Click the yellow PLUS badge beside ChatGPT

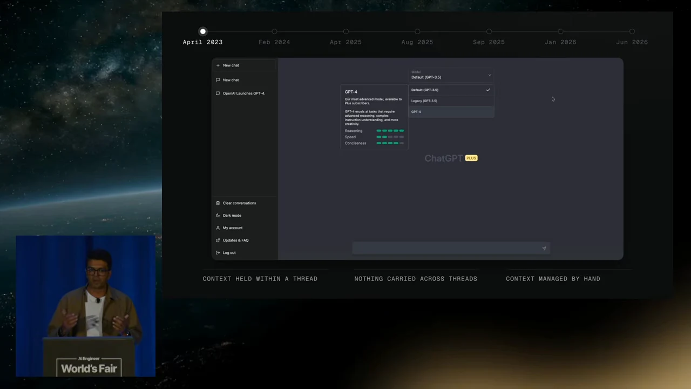(471, 158)
